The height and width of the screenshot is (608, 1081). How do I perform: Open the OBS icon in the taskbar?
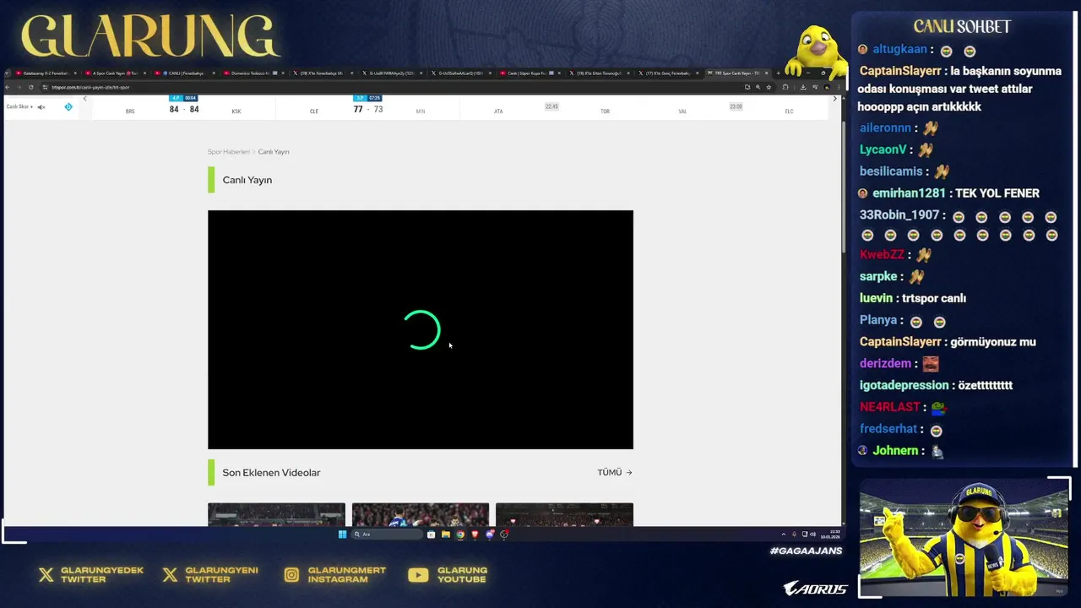(x=504, y=535)
